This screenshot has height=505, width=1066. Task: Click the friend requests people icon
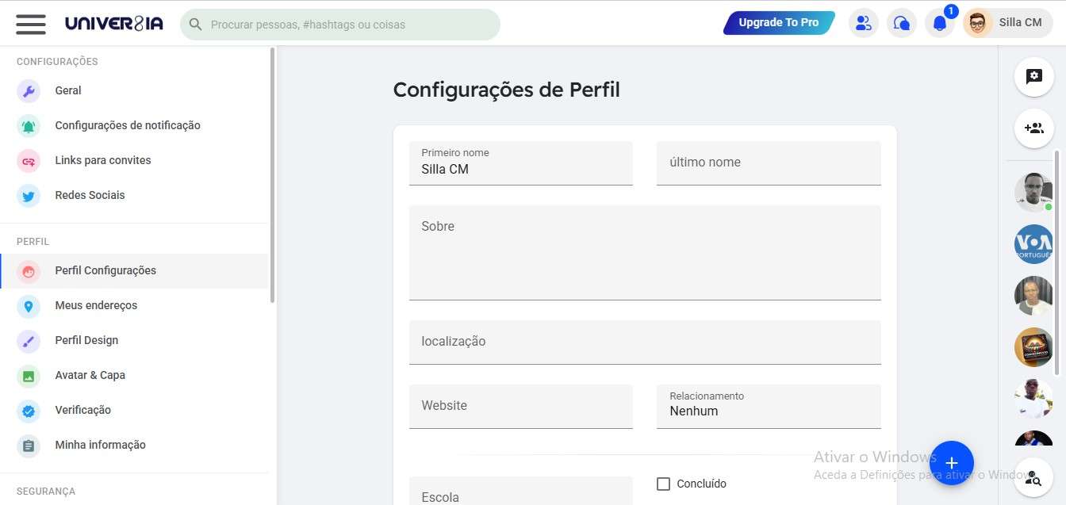pyautogui.click(x=864, y=24)
